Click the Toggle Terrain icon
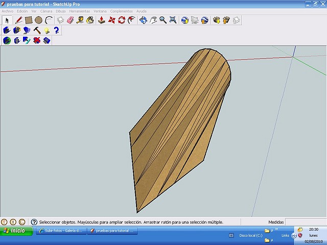The width and height of the screenshot is (327, 245). 195,20
